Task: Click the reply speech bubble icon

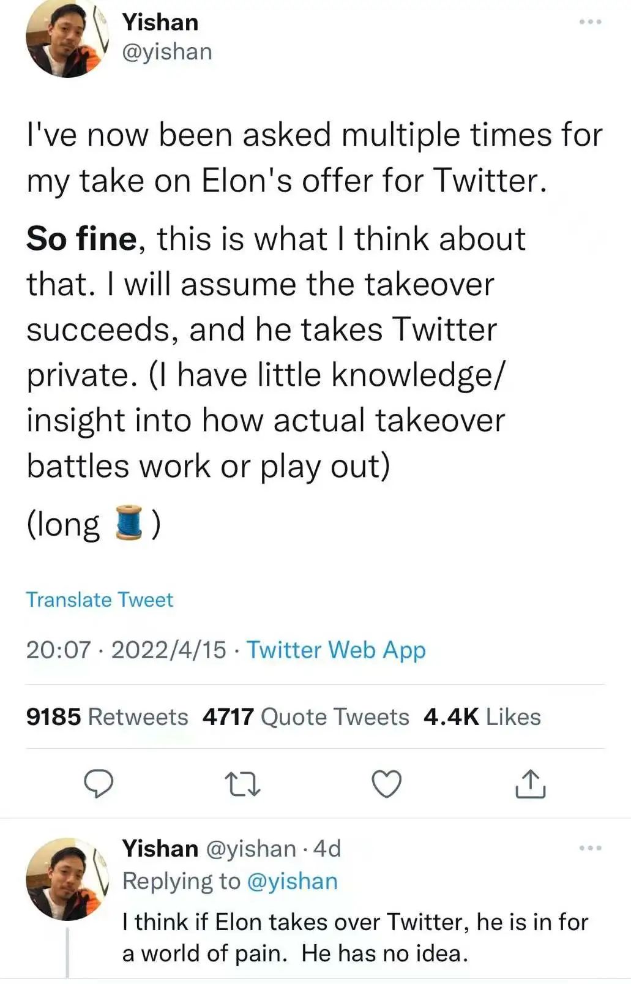Action: pyautogui.click(x=99, y=784)
